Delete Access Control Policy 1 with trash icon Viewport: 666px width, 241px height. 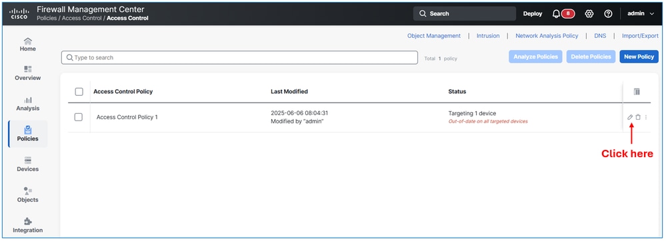tap(638, 117)
